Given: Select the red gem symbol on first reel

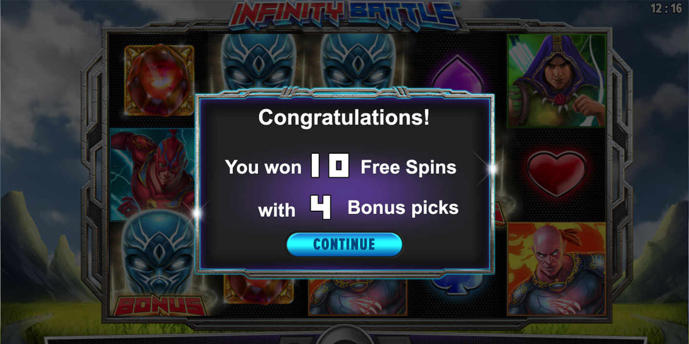Looking at the screenshot, I should pos(160,81).
